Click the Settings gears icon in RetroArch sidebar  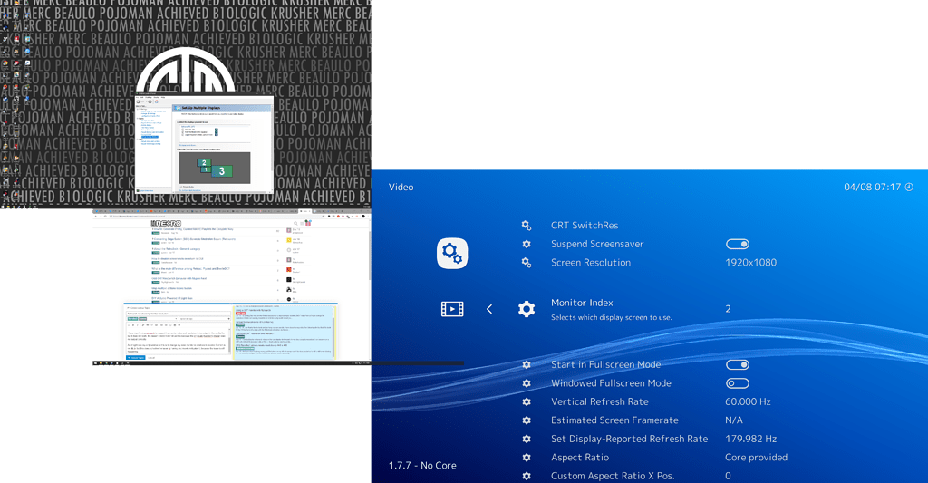click(452, 254)
